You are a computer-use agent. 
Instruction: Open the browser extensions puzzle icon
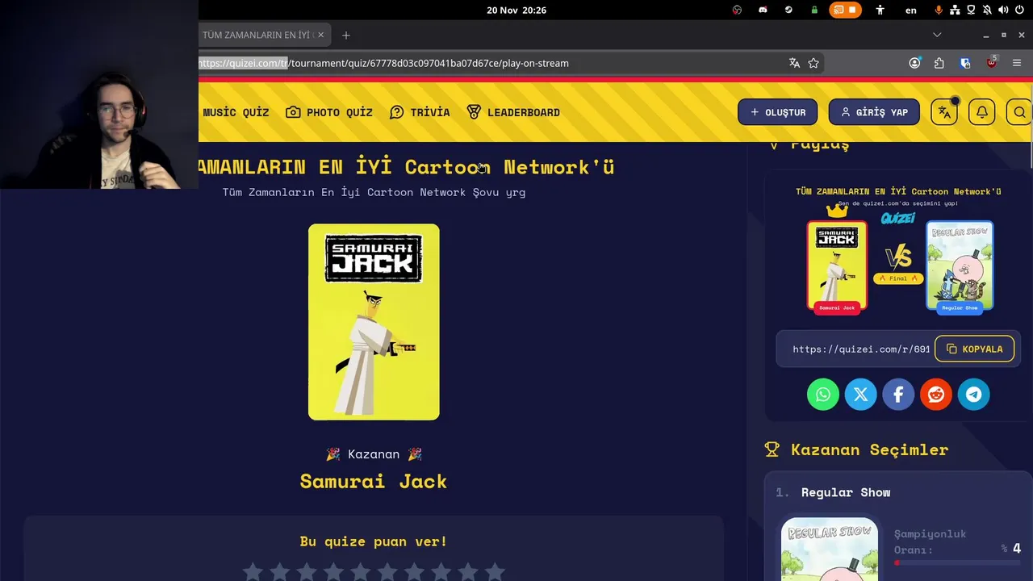coord(939,63)
